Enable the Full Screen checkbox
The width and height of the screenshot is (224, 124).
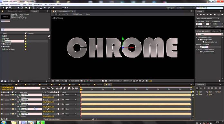tap(214, 27)
